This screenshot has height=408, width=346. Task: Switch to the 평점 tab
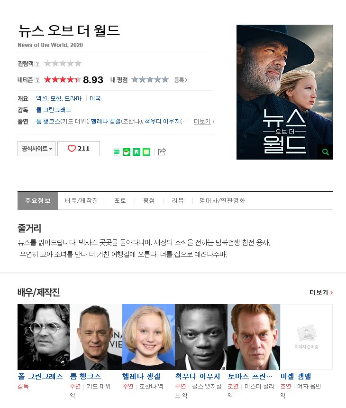149,200
